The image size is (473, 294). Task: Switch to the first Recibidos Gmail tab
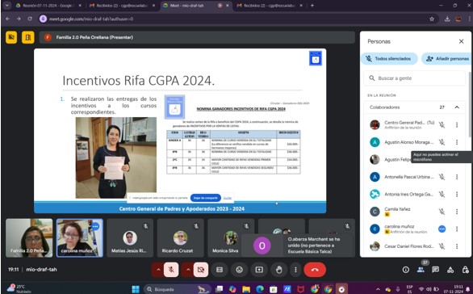pyautogui.click(x=122, y=6)
